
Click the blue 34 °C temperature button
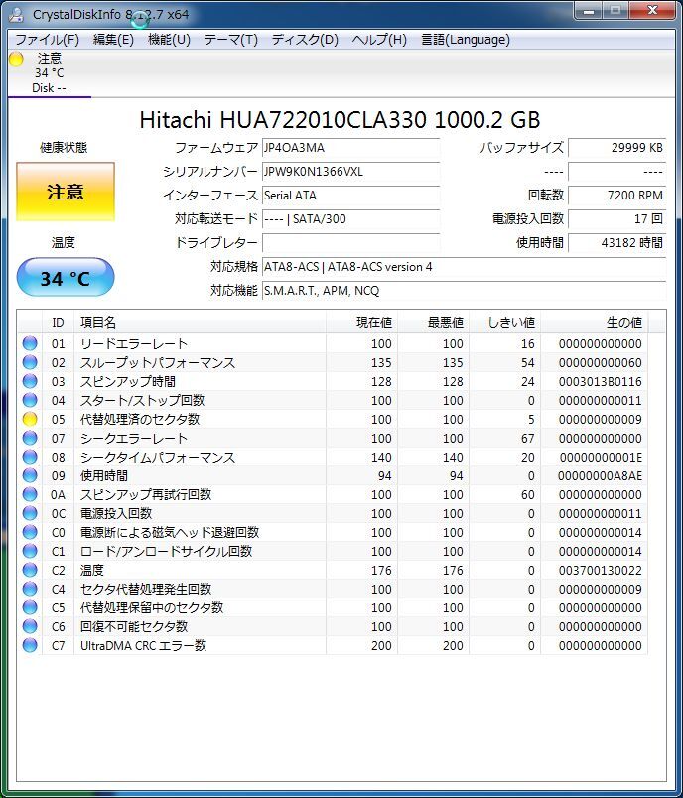(66, 277)
